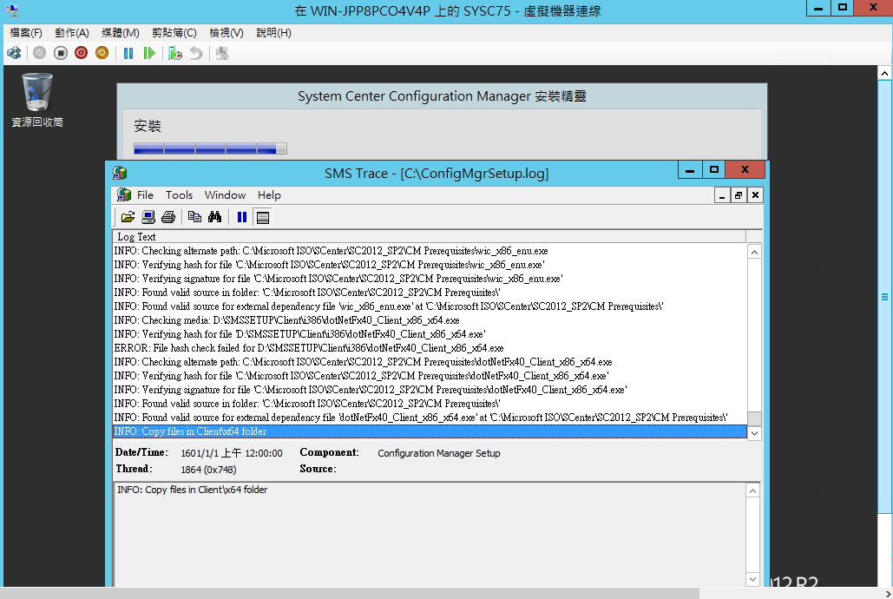Select 'Verifying signature for file' wic_x86_enu.exe line
The image size is (893, 599).
(430, 279)
